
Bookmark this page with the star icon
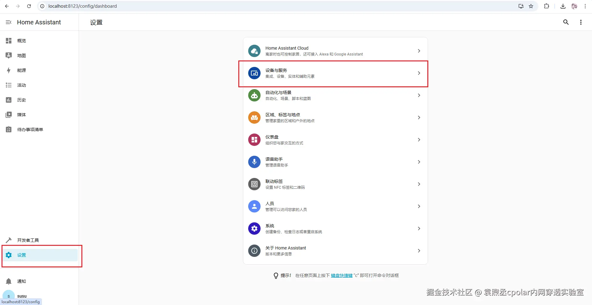pos(531,6)
